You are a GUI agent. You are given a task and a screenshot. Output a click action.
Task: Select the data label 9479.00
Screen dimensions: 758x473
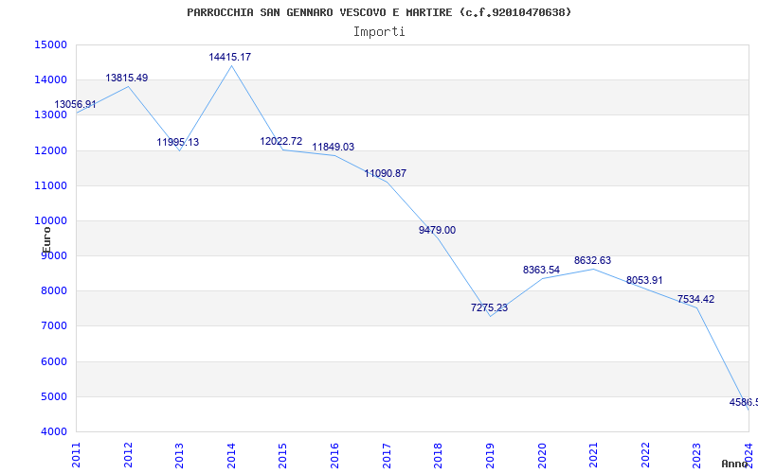click(437, 230)
